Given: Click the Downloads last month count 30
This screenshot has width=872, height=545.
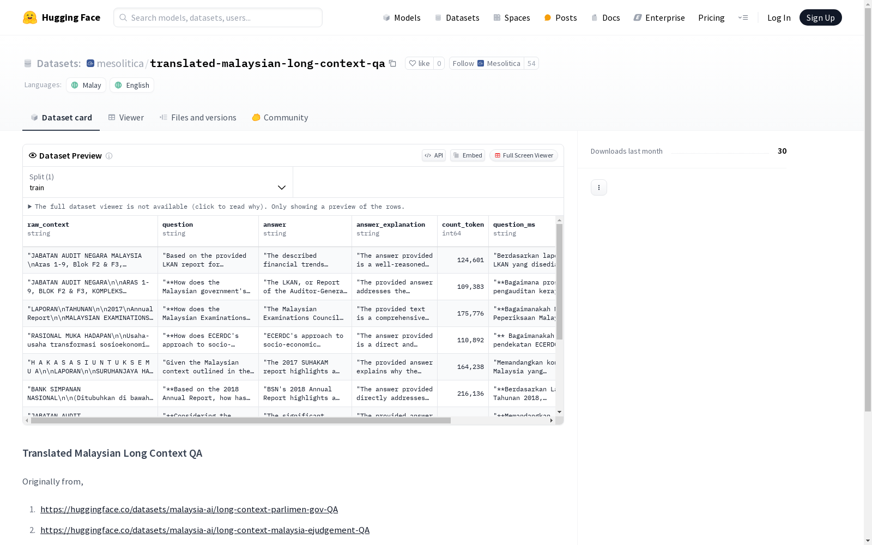Looking at the screenshot, I should (782, 151).
